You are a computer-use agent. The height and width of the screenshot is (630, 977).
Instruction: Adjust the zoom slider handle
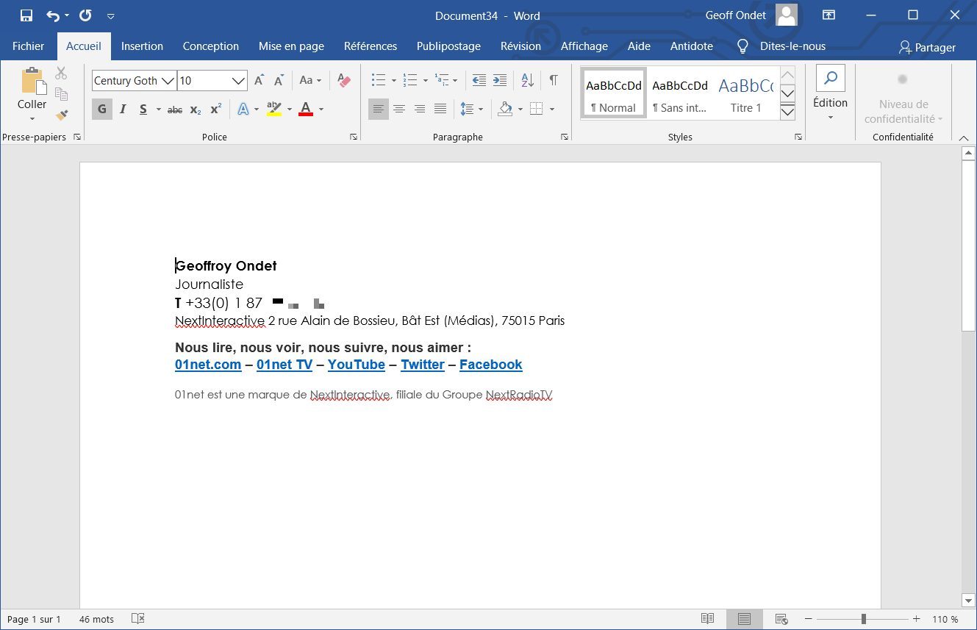tap(864, 619)
